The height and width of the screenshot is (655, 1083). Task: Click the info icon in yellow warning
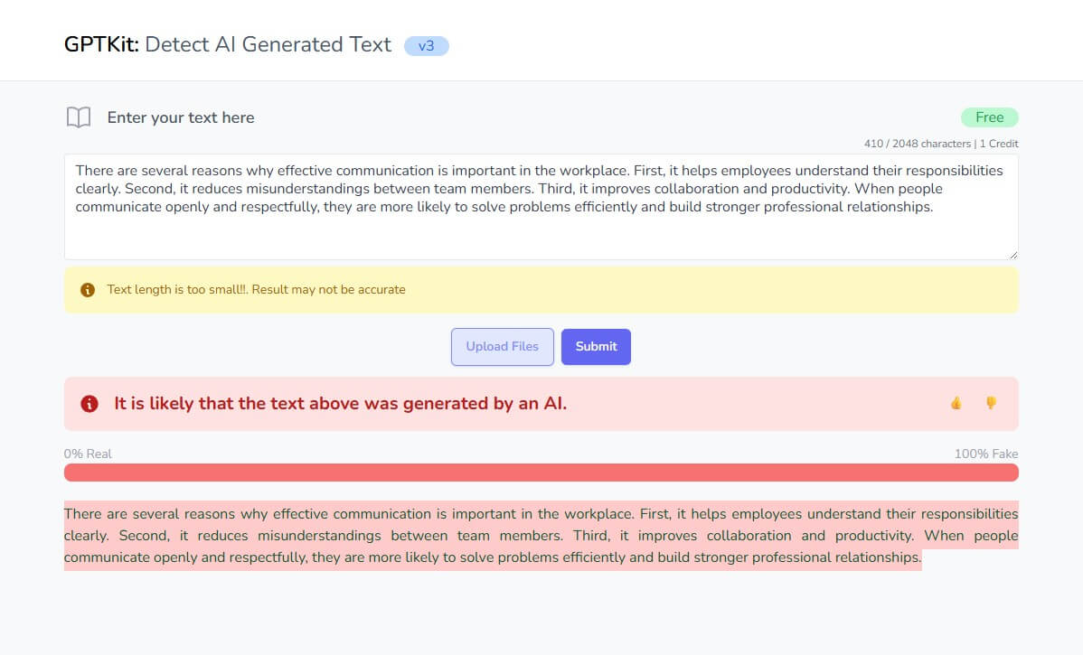pos(88,290)
